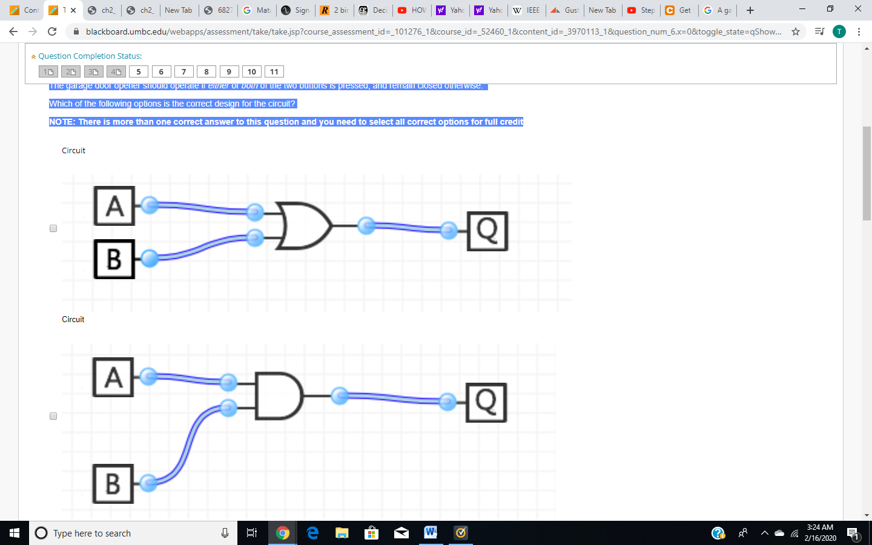This screenshot has height=545, width=872.
Task: Switch to the 'Sign' tab
Action: [x=296, y=10]
